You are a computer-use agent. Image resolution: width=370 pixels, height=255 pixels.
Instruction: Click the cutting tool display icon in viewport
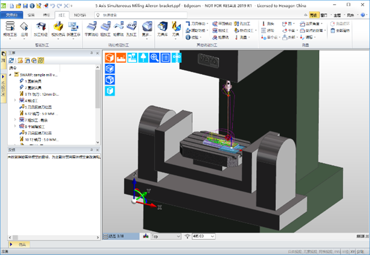click(143, 57)
